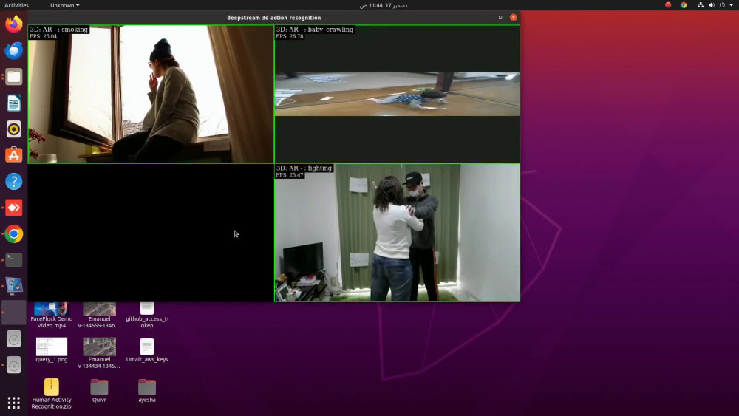Screen dimensions: 739x416
Task: Select the ayesha folder on desktop
Action: (146, 391)
